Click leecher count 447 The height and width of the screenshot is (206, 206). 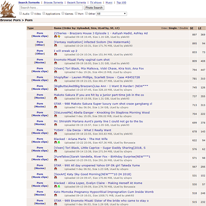tap(203, 70)
